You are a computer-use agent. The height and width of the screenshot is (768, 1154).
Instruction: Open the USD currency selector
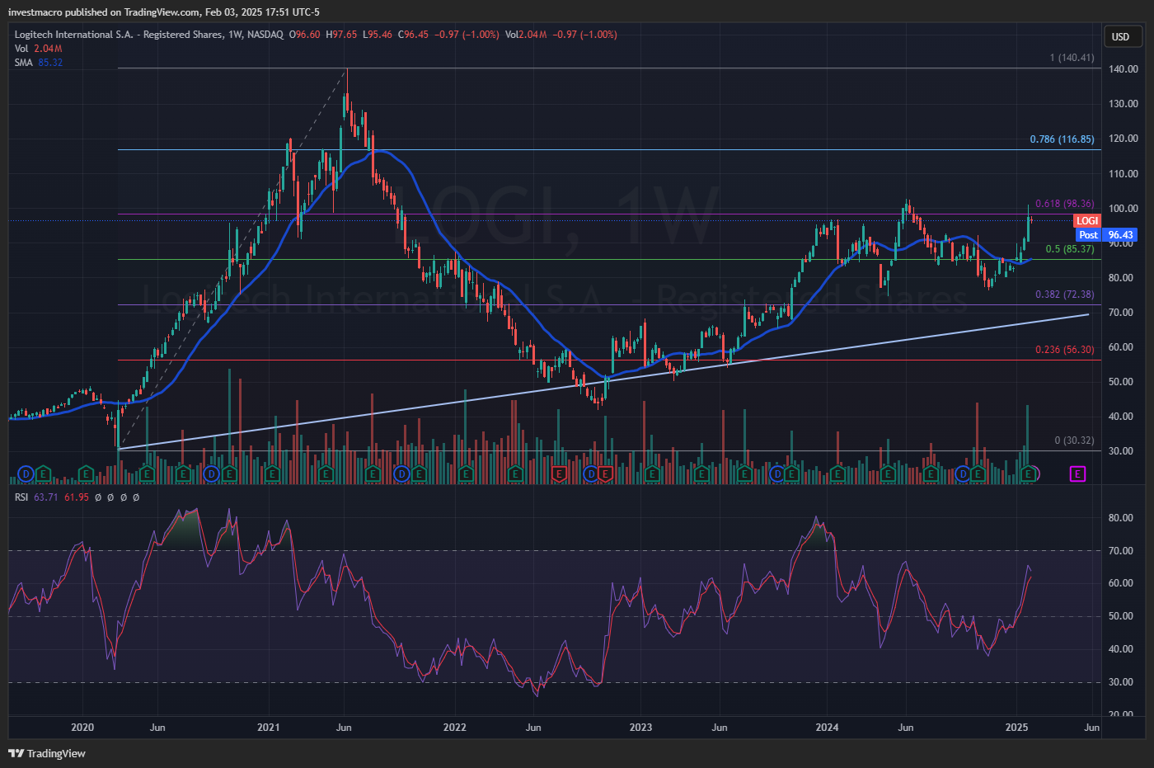pos(1121,36)
